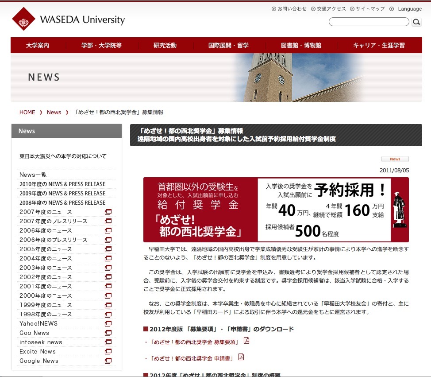Switch site Language
Screen dimensions: 431x377
(x=410, y=9)
